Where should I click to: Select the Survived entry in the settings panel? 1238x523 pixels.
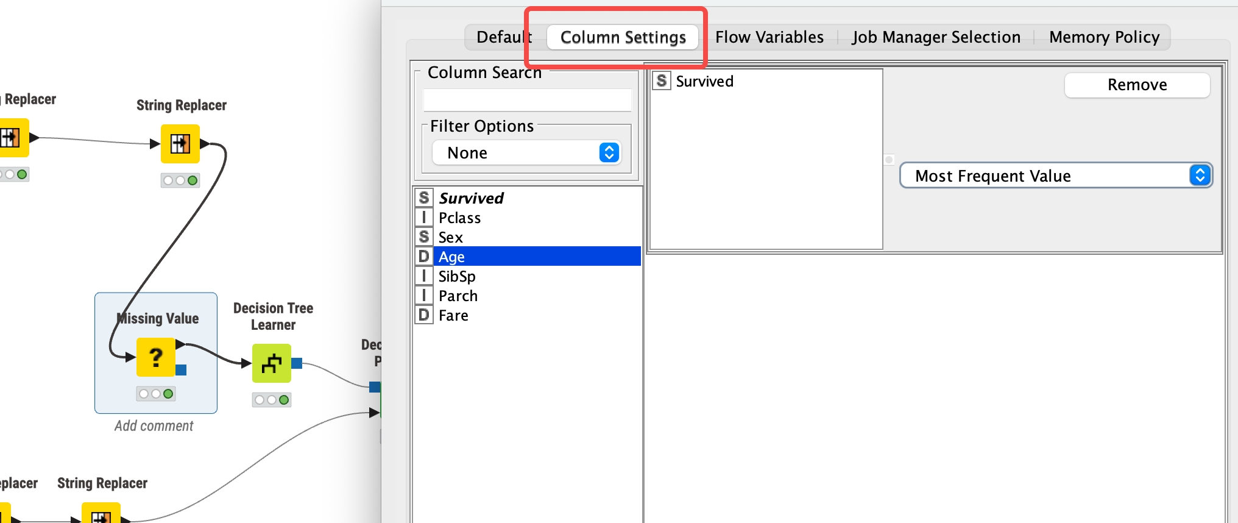pos(704,81)
